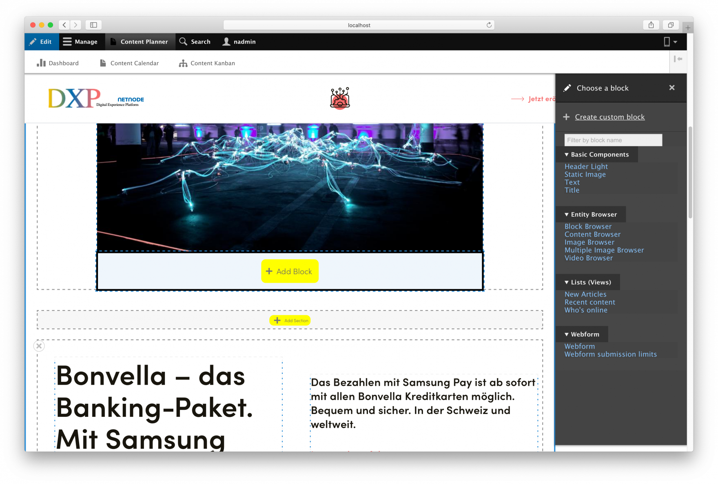Select the Multiple Image Browser block
718x484 pixels.
coord(604,250)
